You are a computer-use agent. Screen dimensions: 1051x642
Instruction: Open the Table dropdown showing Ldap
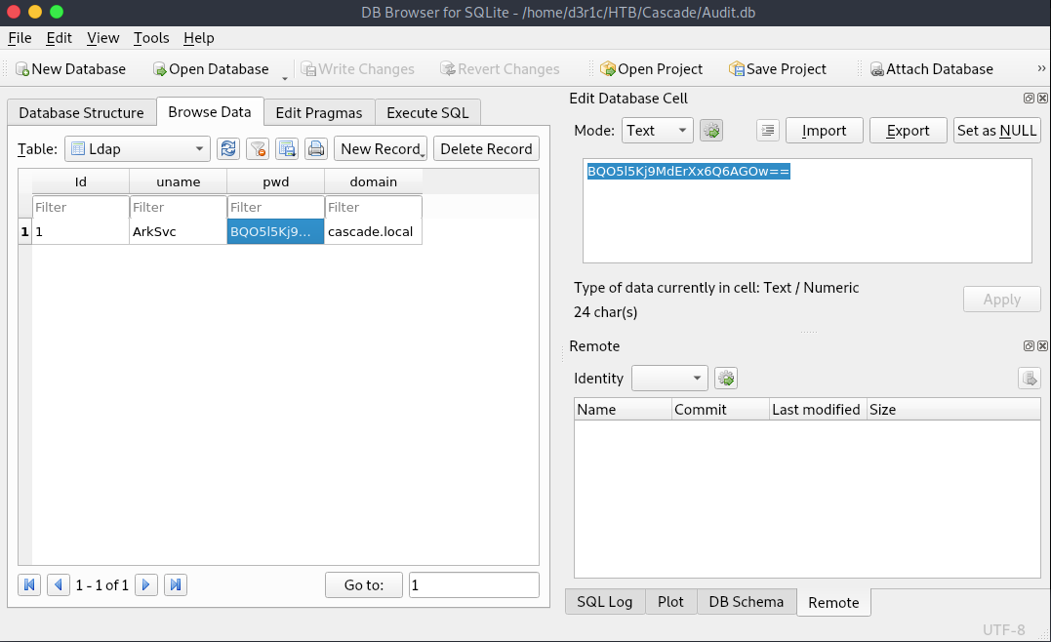(138, 148)
